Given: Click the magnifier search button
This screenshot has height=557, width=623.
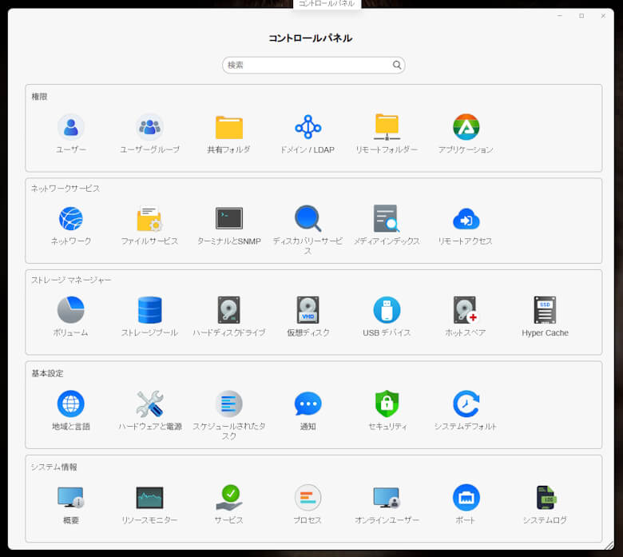Looking at the screenshot, I should pos(397,66).
